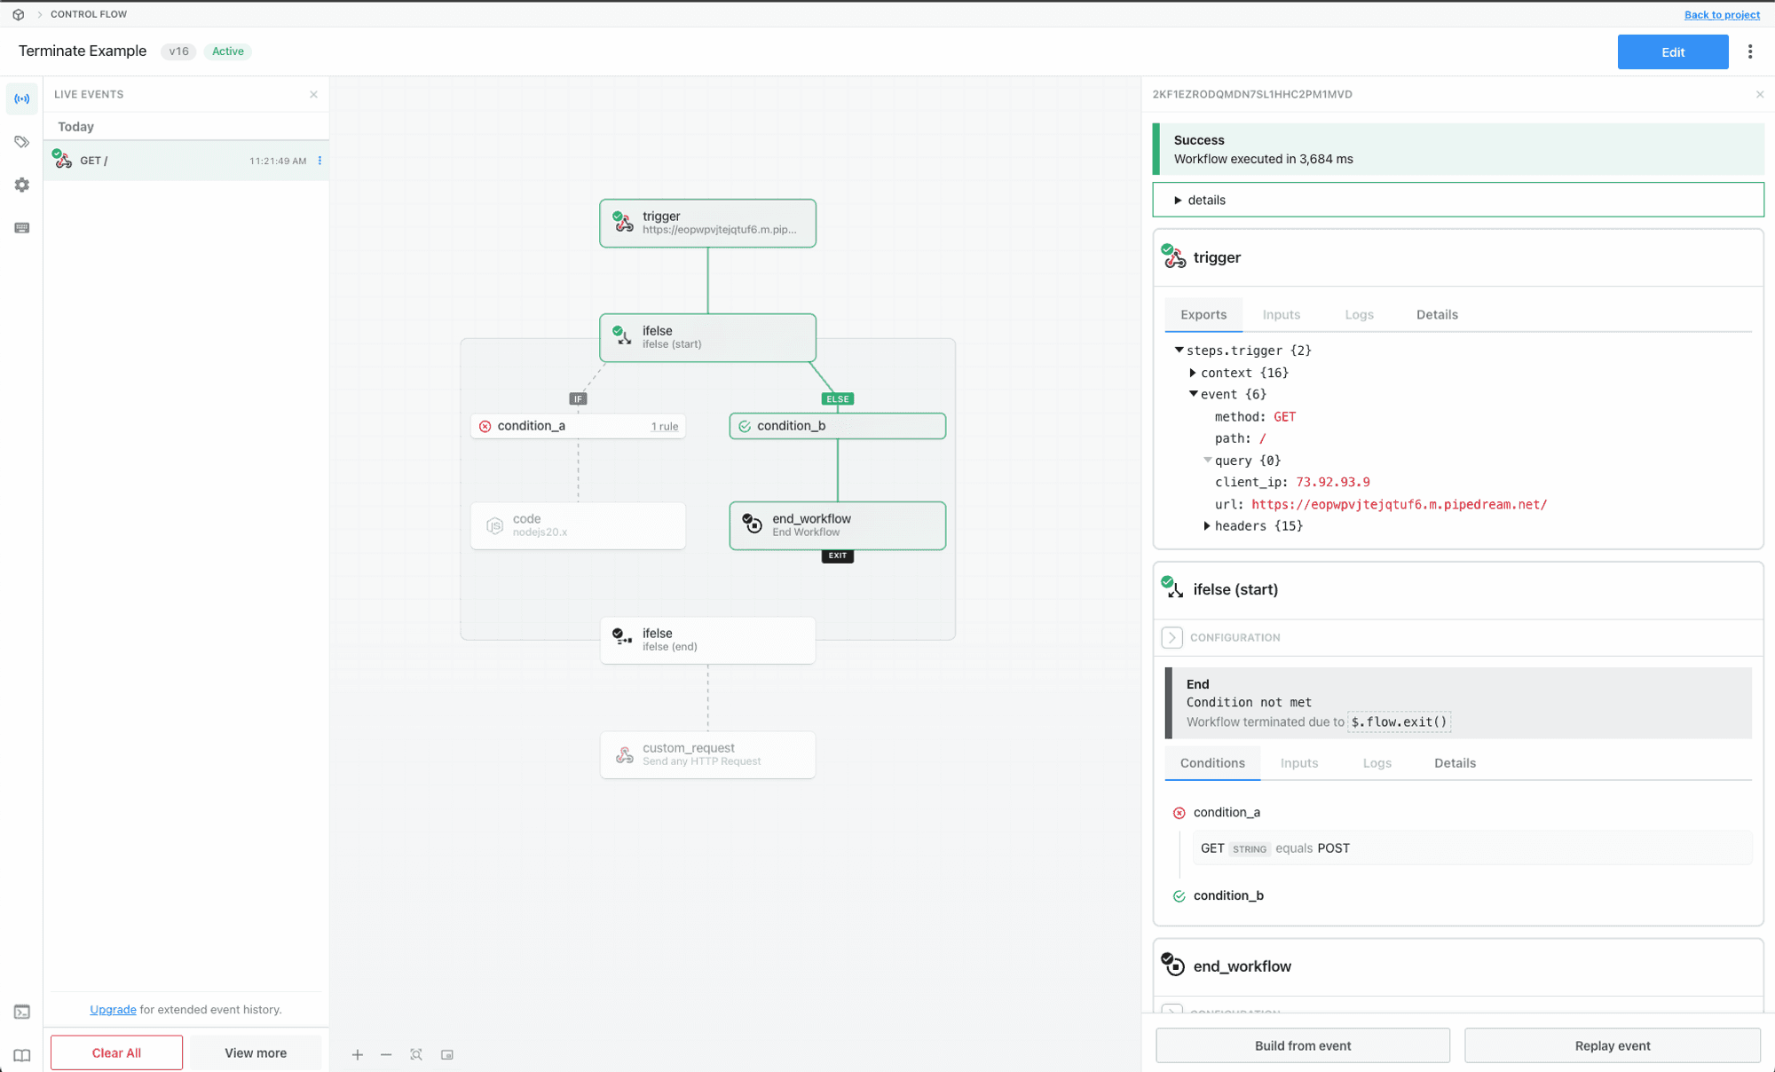The height and width of the screenshot is (1072, 1775).
Task: Expand the headers {15} tree node
Action: [x=1207, y=526]
